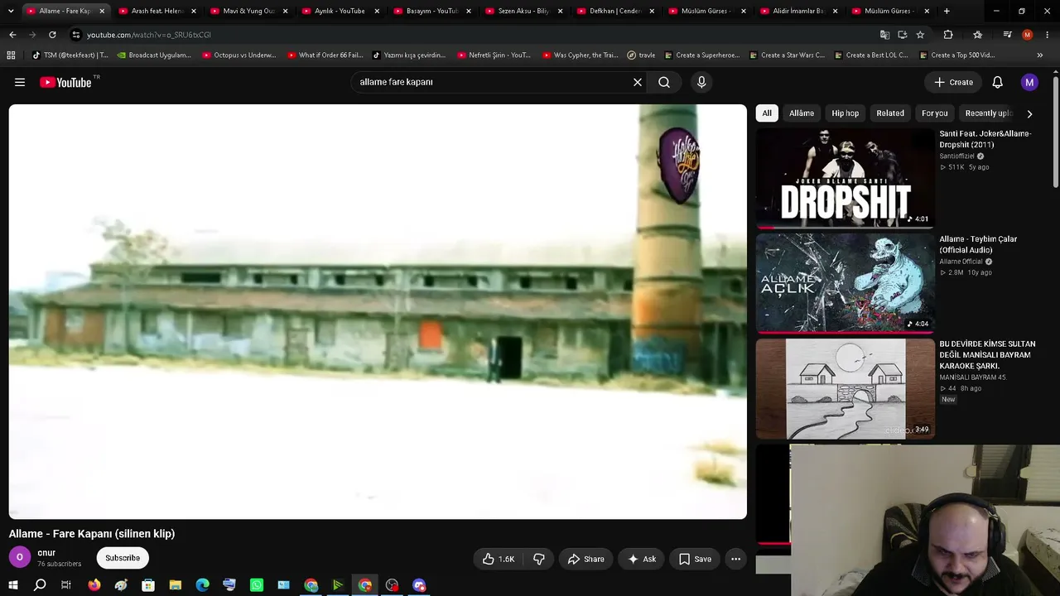Open Windows taskbar search

click(40, 585)
